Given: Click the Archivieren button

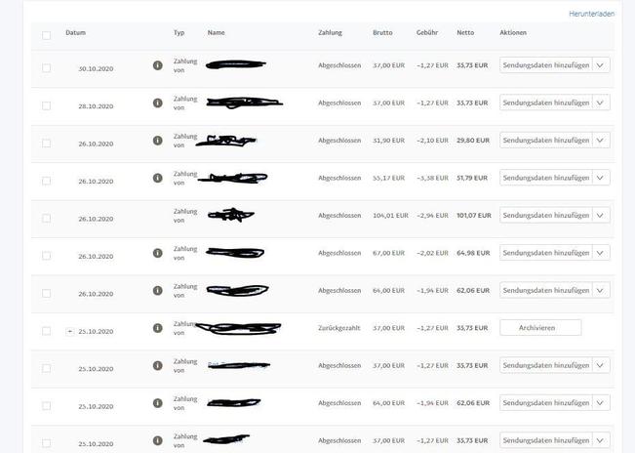Looking at the screenshot, I should (540, 328).
